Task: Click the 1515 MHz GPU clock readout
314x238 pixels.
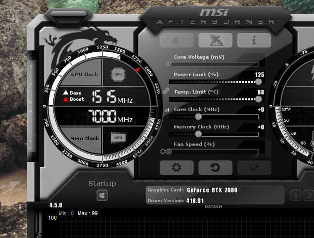Action: [x=112, y=97]
